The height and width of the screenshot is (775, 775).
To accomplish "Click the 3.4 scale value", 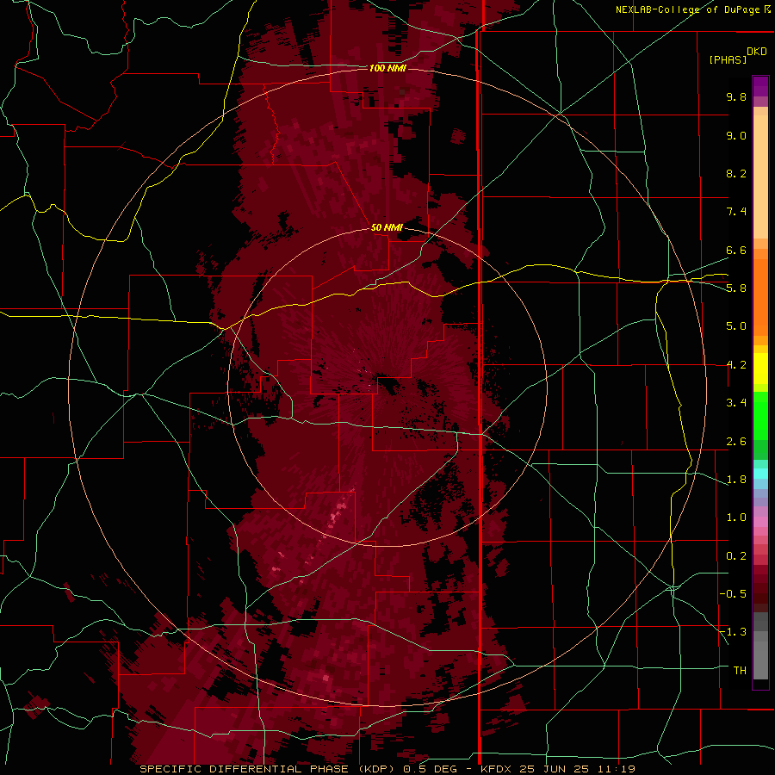I will [736, 403].
